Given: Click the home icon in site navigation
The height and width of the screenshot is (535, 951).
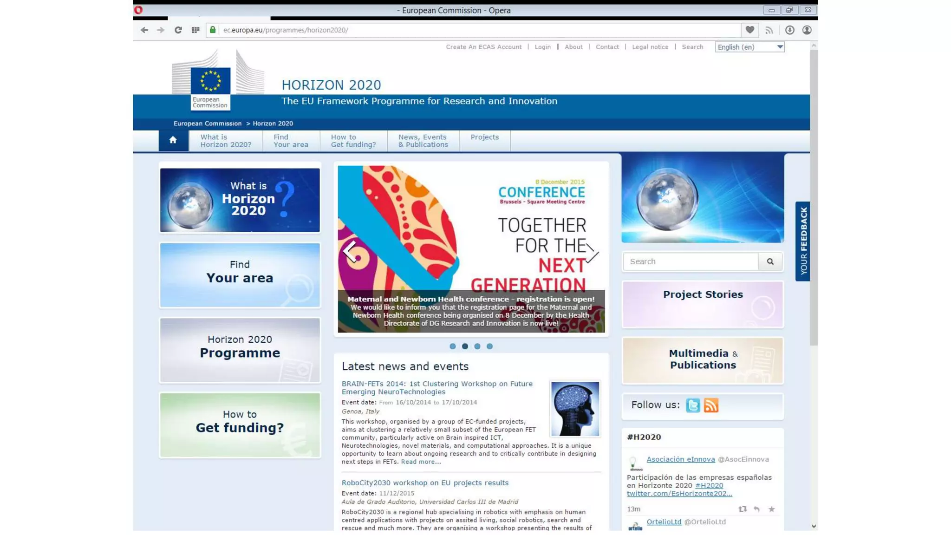Looking at the screenshot, I should [x=173, y=140].
